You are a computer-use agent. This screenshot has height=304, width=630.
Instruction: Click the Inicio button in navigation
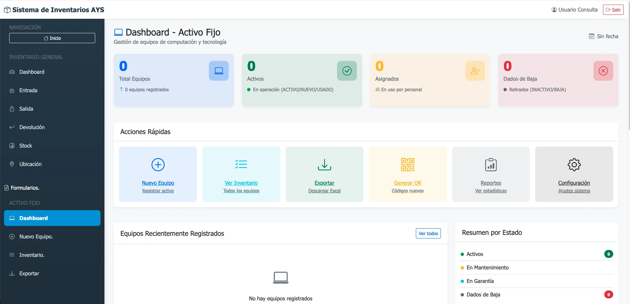click(x=52, y=38)
